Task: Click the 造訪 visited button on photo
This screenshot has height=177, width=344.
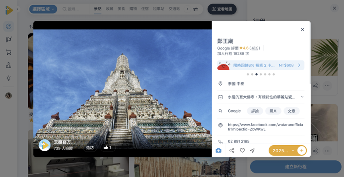Action: [x=90, y=148]
